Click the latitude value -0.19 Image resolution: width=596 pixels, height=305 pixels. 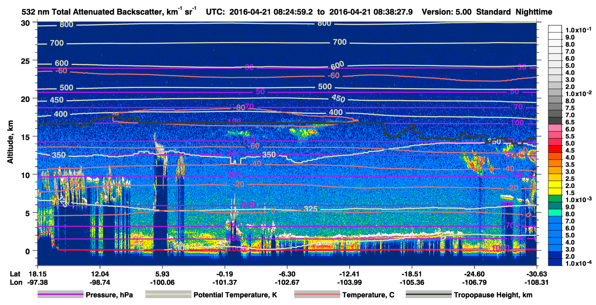[x=225, y=273]
